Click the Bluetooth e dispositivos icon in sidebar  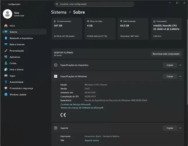[6, 38]
